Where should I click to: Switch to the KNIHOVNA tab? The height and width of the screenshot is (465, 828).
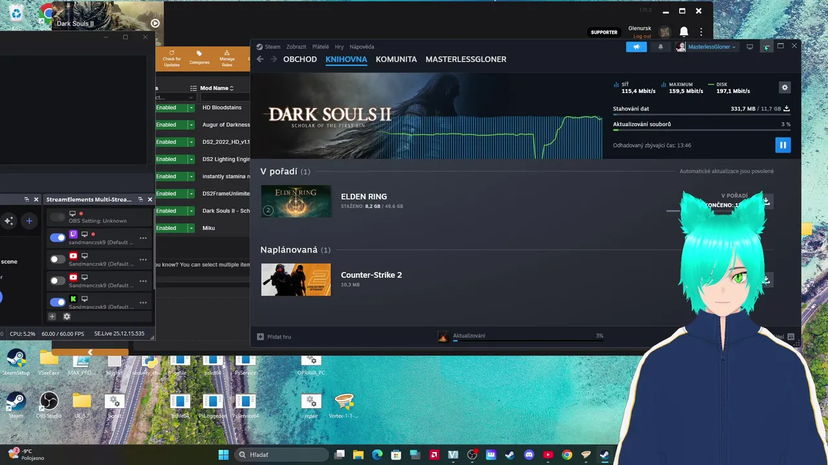pos(346,59)
